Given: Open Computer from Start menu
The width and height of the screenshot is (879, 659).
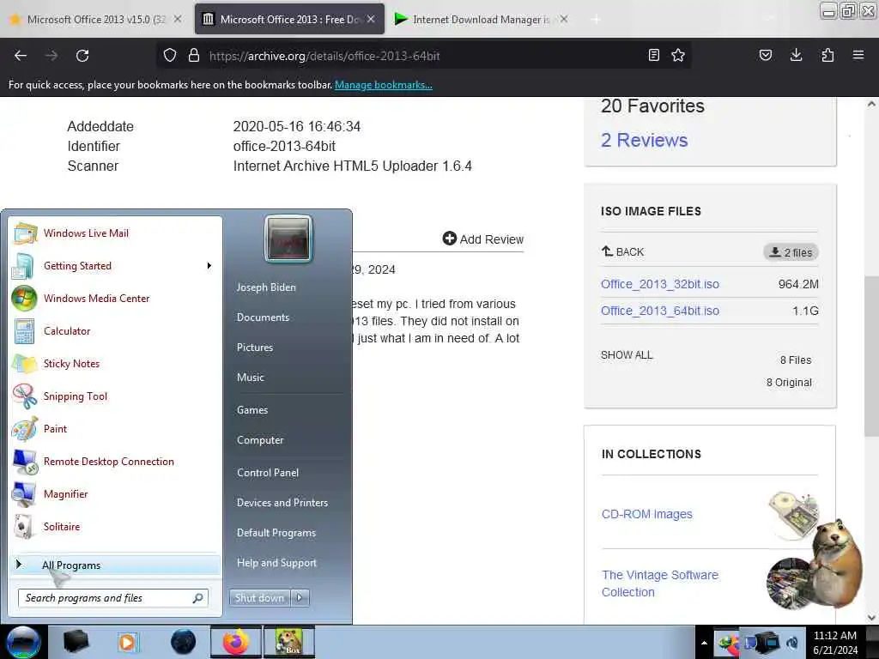Looking at the screenshot, I should click(260, 440).
